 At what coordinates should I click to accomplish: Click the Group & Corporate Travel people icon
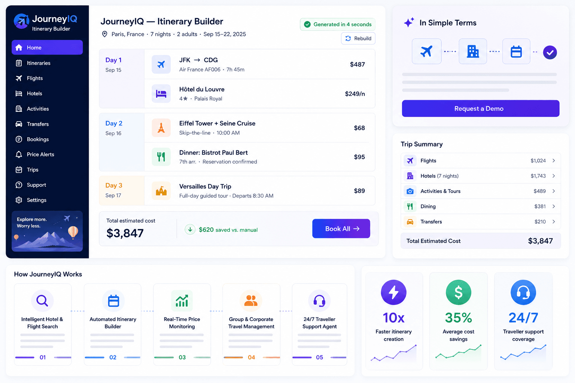251,301
